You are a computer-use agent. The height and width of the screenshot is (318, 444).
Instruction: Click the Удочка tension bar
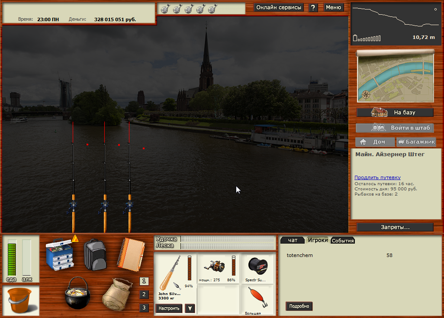[x=228, y=239]
